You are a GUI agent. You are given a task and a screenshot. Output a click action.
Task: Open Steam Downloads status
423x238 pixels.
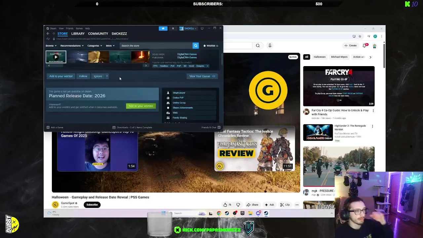pyautogui.click(x=132, y=127)
